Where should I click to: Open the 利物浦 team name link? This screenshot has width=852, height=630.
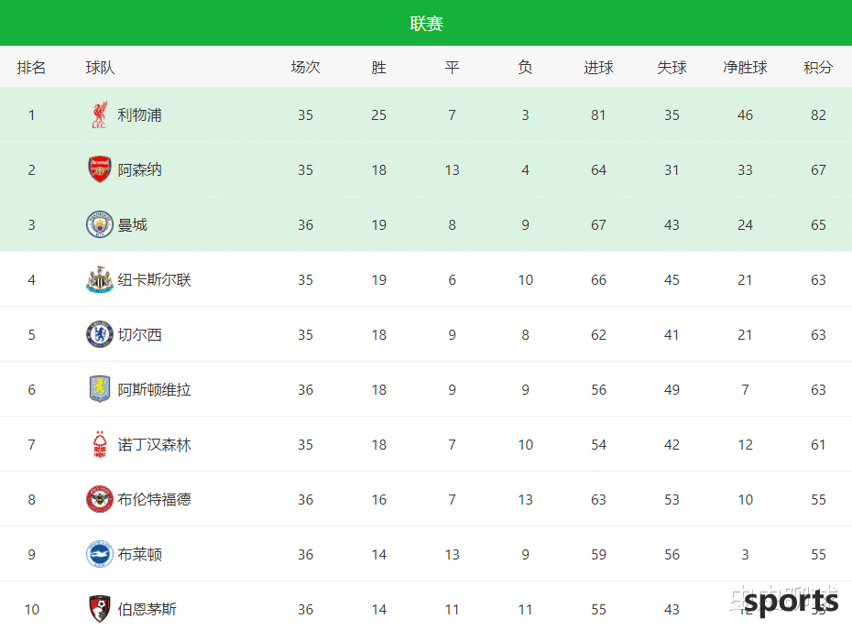click(x=139, y=115)
